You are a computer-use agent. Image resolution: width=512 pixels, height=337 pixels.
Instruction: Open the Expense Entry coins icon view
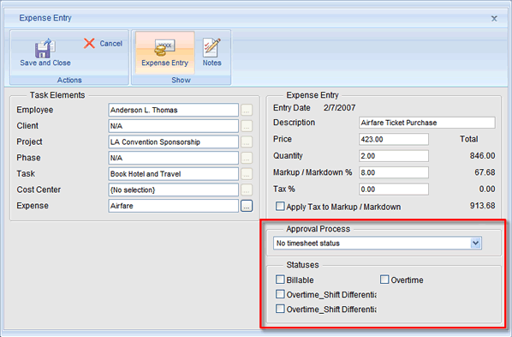coord(164,48)
